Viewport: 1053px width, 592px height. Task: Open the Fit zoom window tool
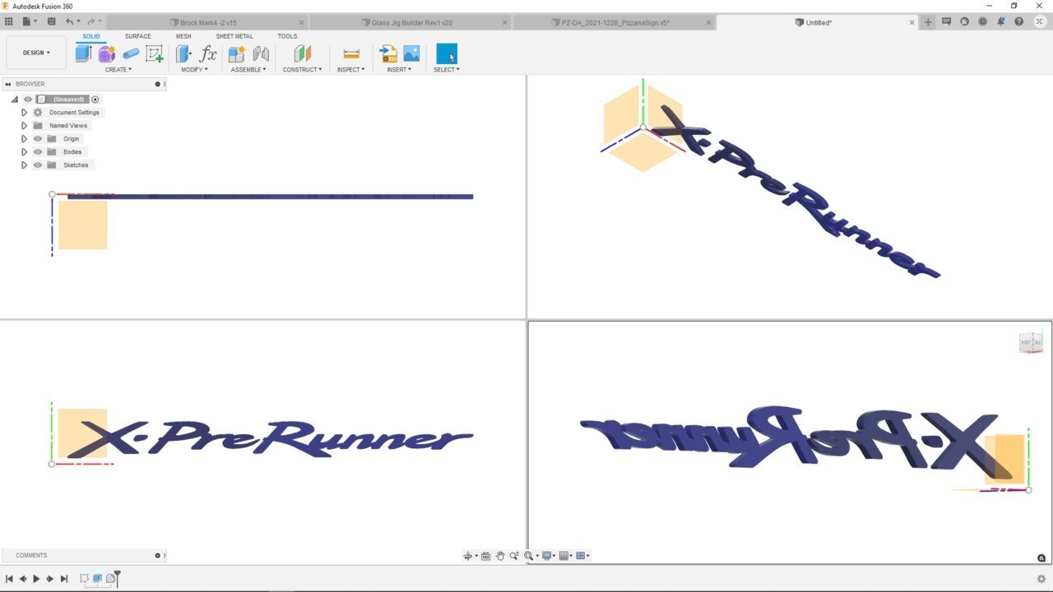pyautogui.click(x=531, y=556)
